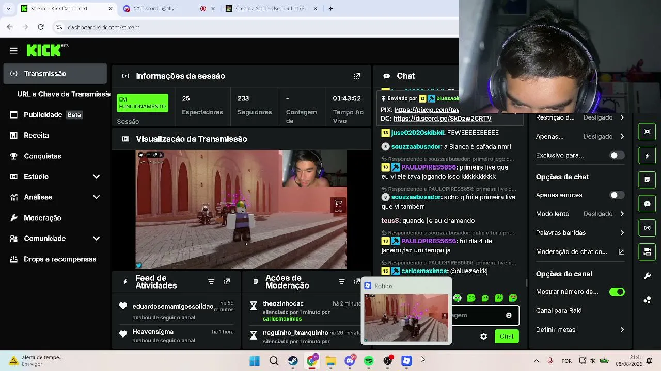Open the pinned discord.gg link

tap(442, 119)
